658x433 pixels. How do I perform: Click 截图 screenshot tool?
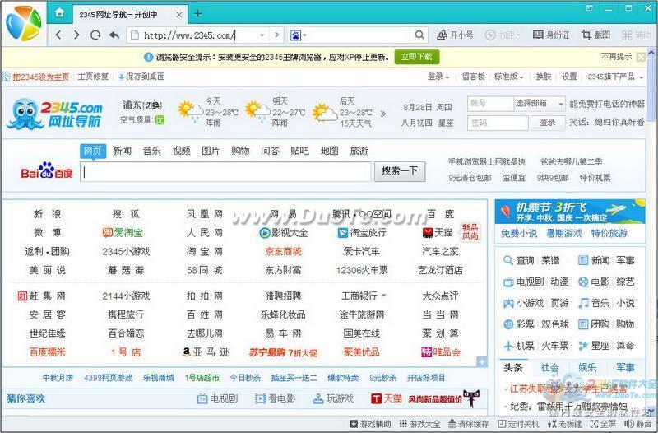pos(595,35)
